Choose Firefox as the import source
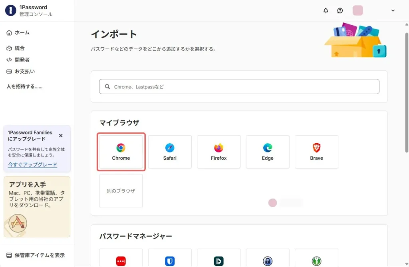 coord(218,151)
